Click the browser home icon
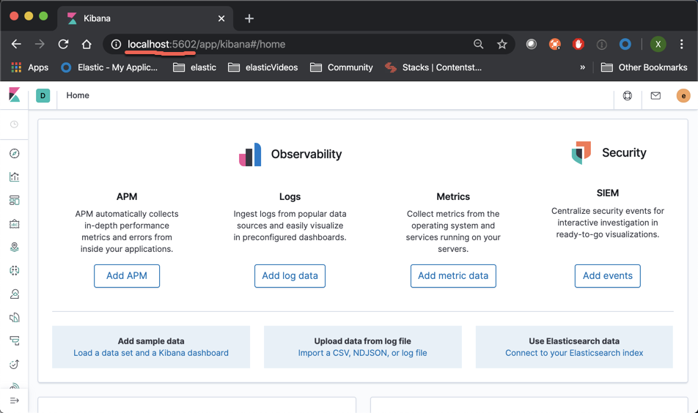698x413 pixels. click(87, 44)
